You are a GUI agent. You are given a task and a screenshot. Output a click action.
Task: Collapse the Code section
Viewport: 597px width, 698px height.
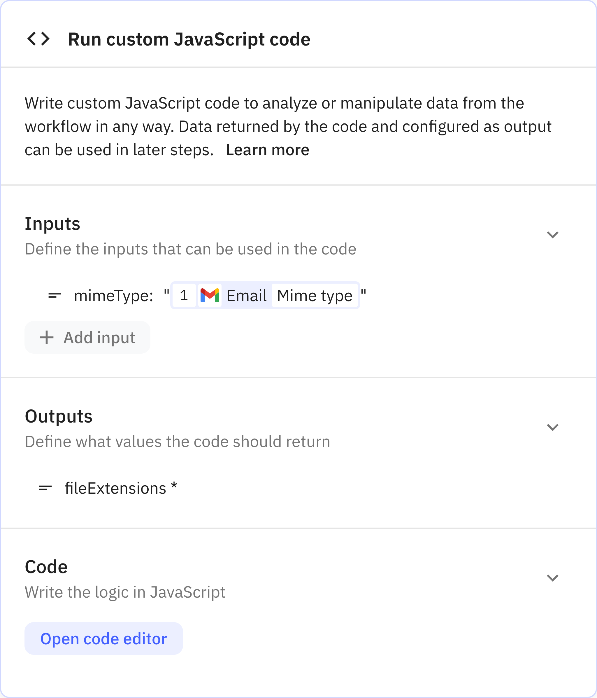point(553,578)
